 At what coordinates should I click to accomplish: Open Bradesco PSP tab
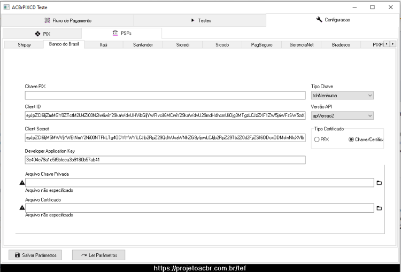pyautogui.click(x=341, y=45)
